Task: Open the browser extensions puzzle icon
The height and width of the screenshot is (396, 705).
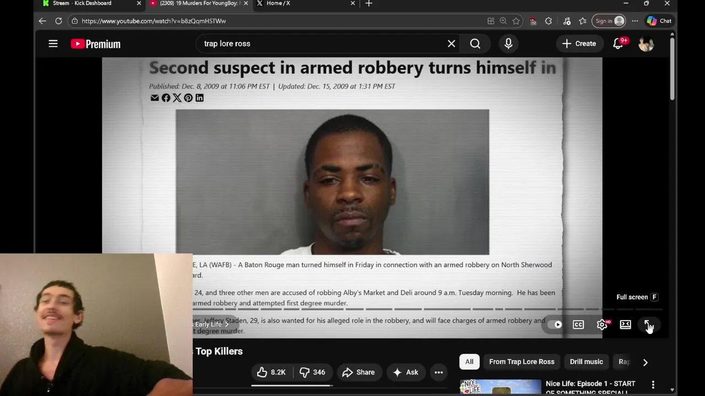Action: 549,21
